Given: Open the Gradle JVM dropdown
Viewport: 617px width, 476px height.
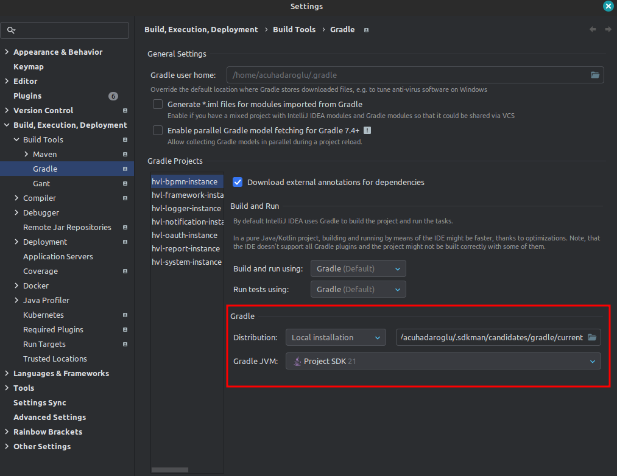Looking at the screenshot, I should point(443,362).
